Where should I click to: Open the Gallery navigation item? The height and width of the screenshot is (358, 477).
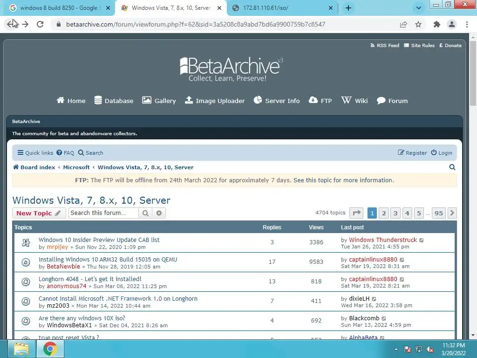159,101
